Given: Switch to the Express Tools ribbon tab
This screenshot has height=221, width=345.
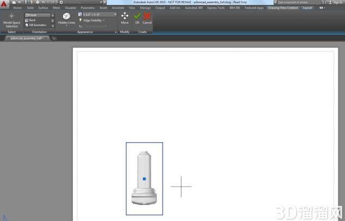Looking at the screenshot, I should [x=216, y=8].
